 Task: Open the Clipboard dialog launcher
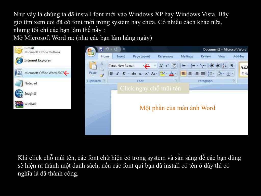[104, 81]
